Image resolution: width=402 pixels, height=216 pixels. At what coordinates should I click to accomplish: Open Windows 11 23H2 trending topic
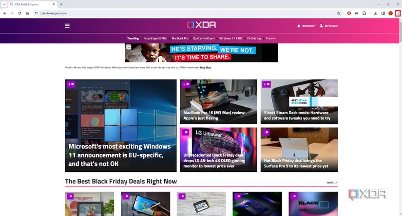click(231, 38)
